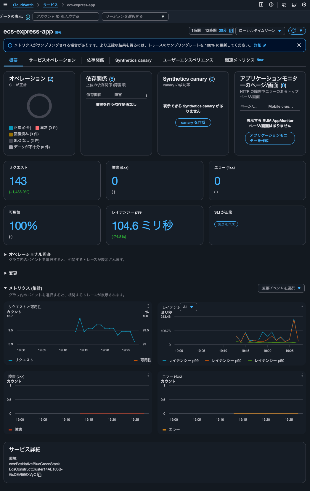Copy the environment name with the copy icon
Screen dimensions: 310x491
(39, 475)
